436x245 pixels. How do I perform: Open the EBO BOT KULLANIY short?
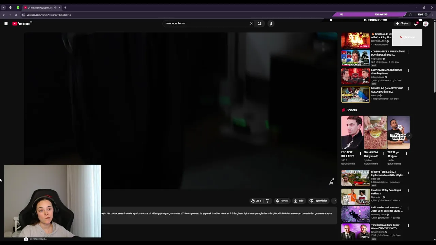pos(352,132)
